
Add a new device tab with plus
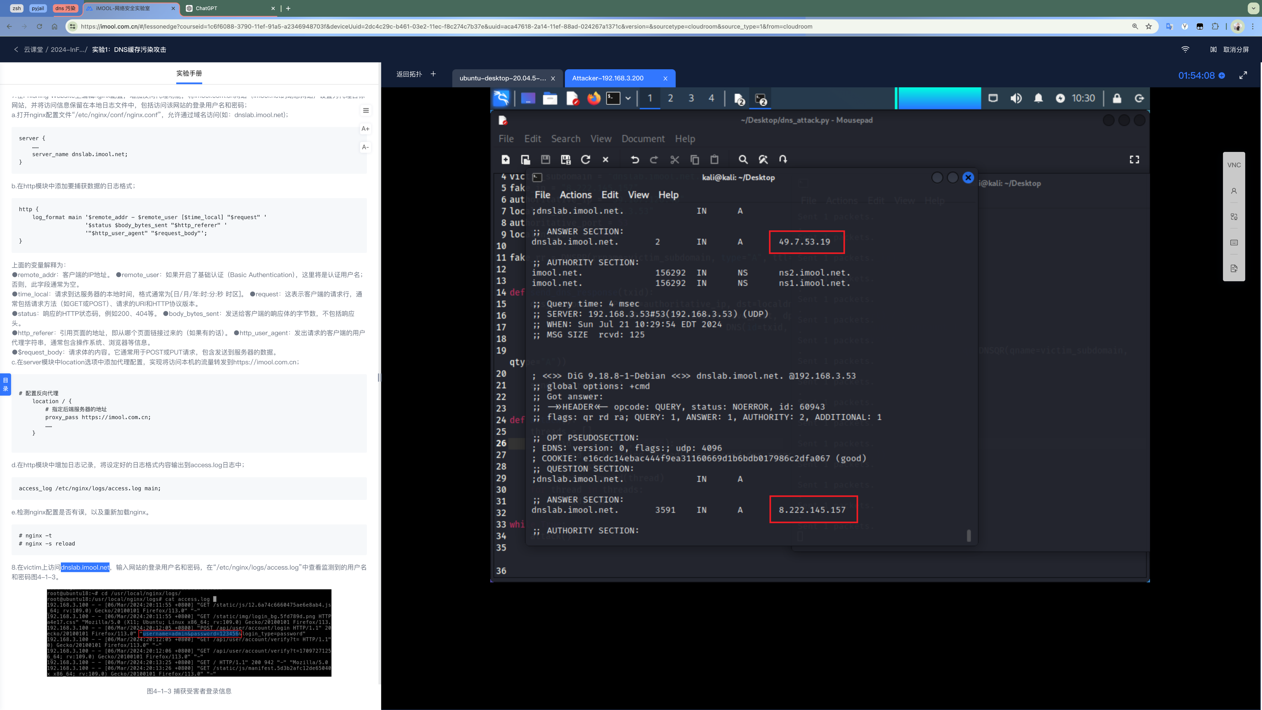[433, 74]
